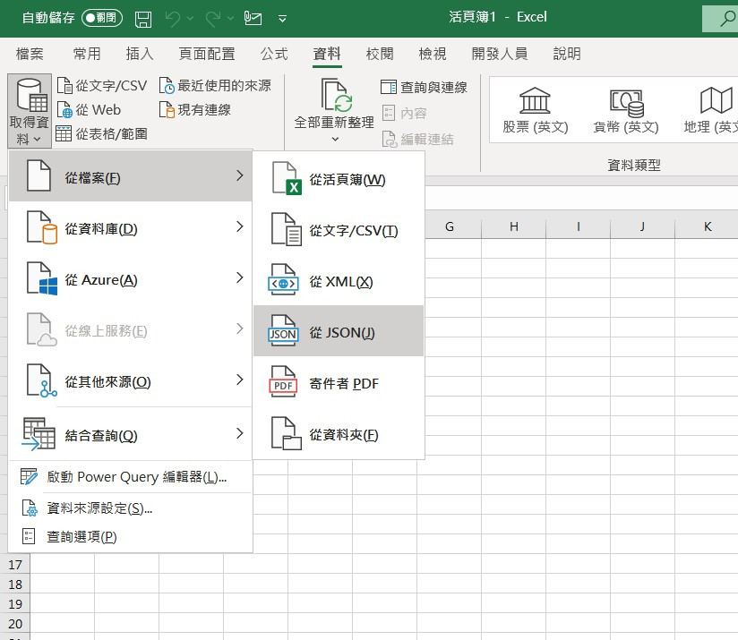Select row 17 header

tap(15, 565)
